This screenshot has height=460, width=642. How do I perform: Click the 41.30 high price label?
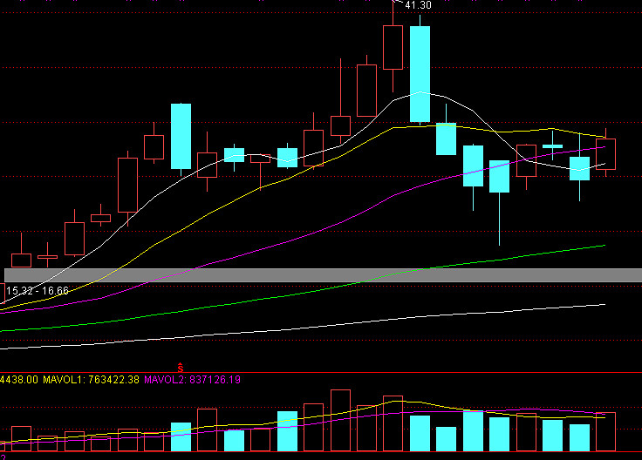[418, 6]
